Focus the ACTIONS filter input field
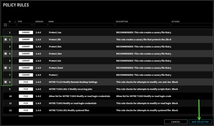214x126 pixels. [192, 25]
